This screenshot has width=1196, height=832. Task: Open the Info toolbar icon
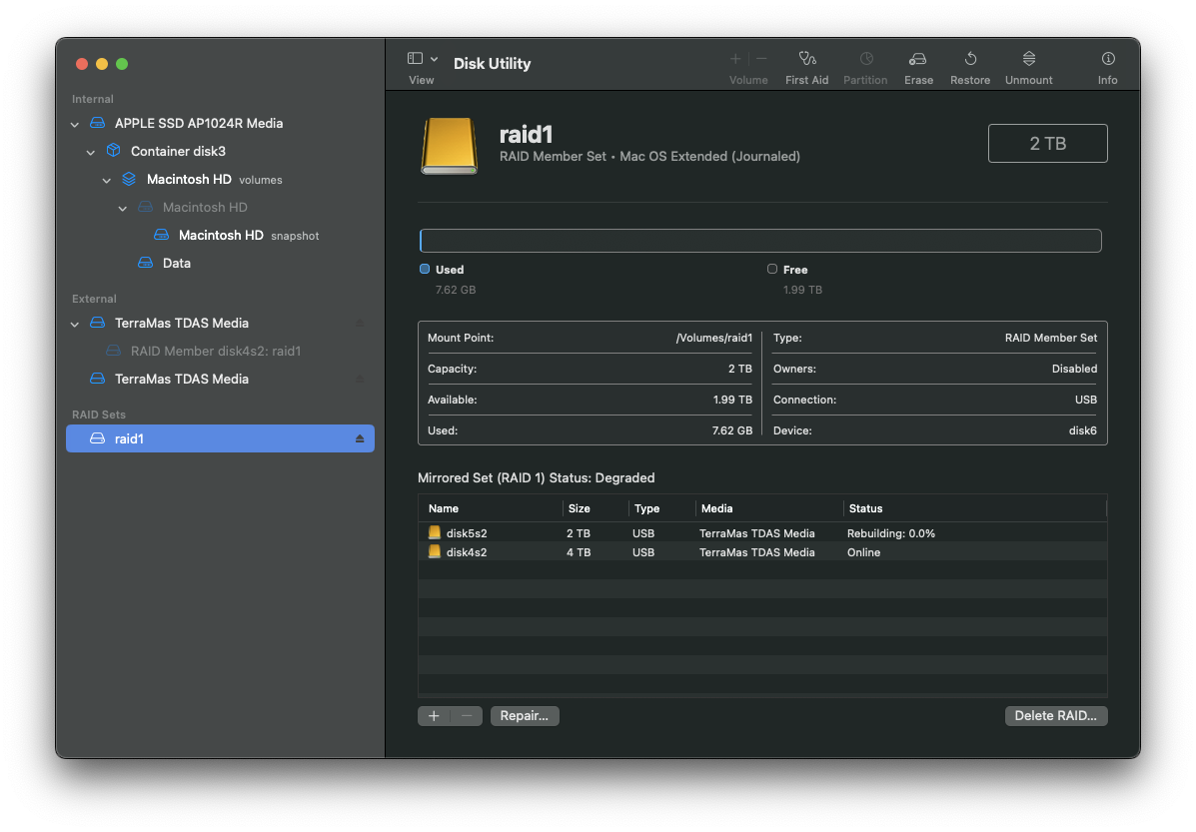1107,59
